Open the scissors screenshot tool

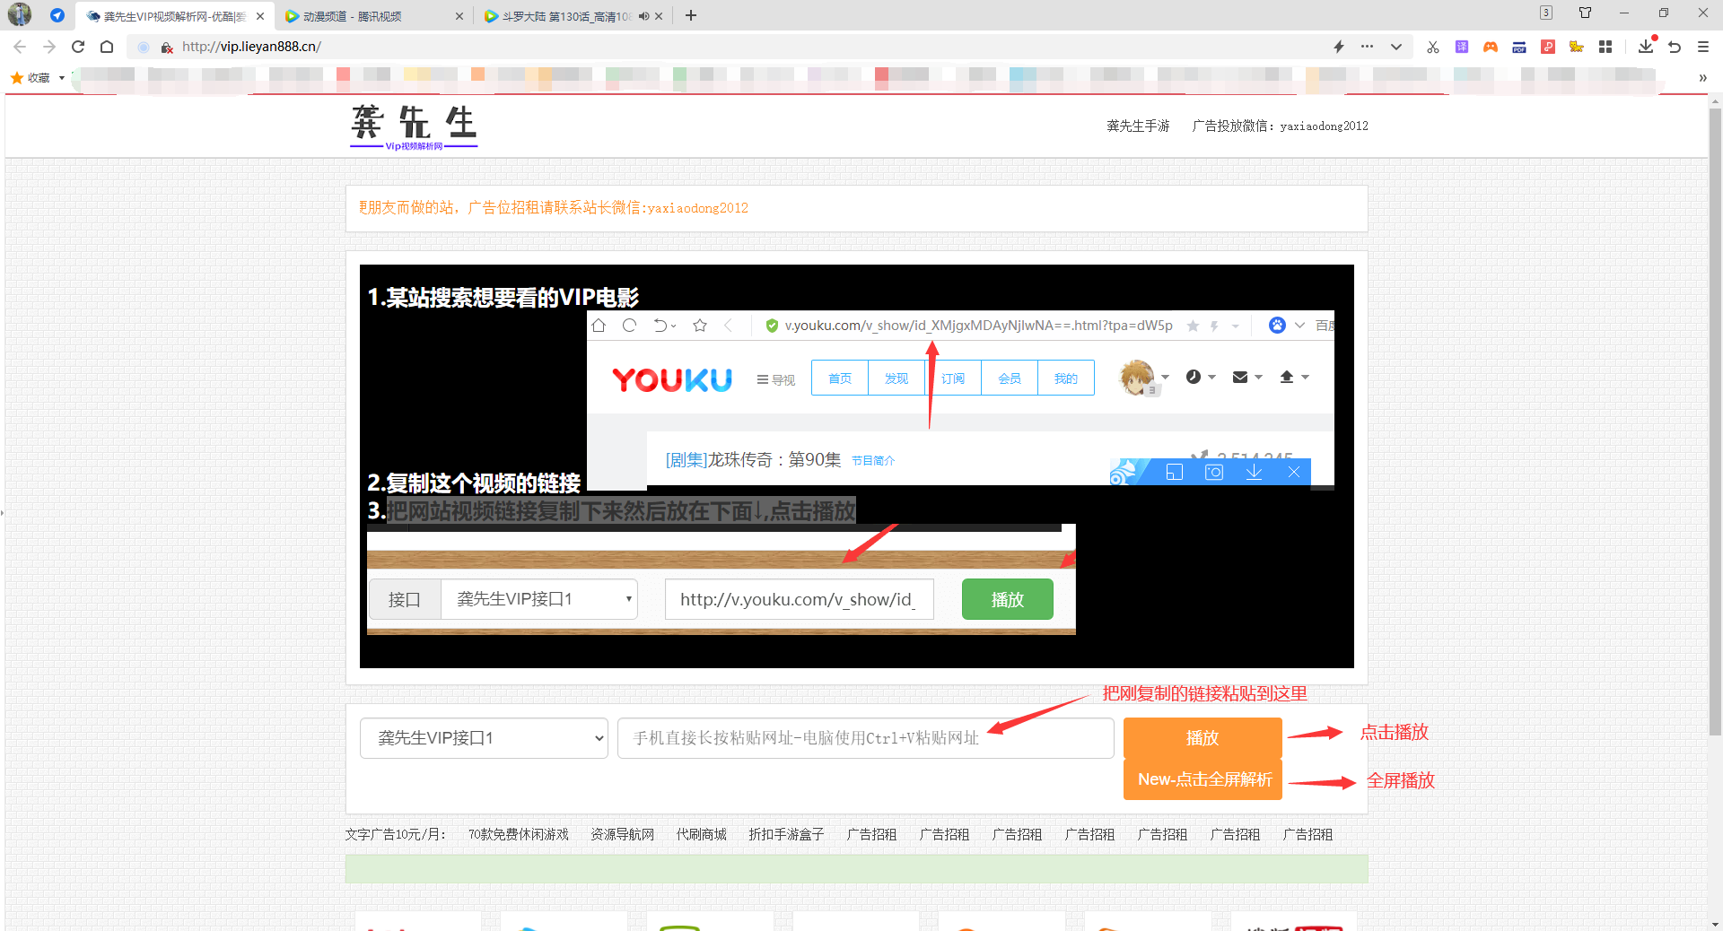1433,47
